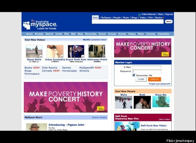Select the Video search tab
This screenshot has width=196, height=143.
(143, 18)
